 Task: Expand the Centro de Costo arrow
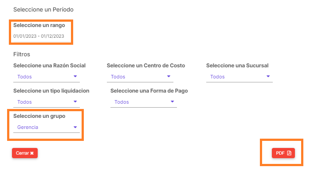click(x=169, y=76)
